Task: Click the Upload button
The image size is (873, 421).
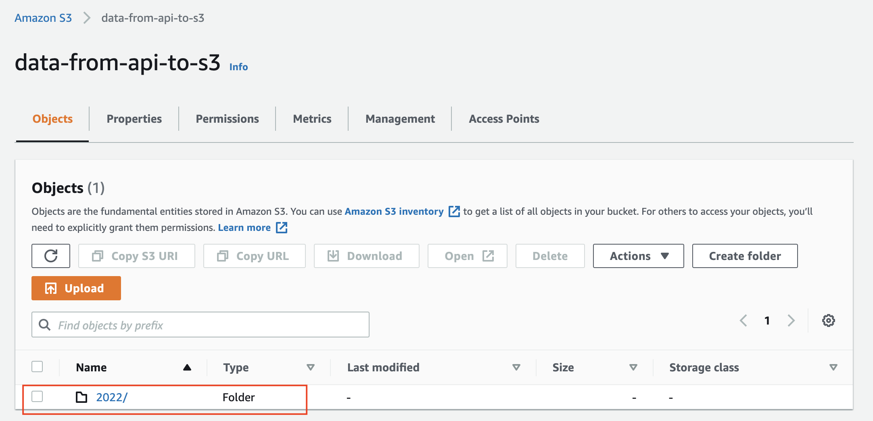Action: 76,288
